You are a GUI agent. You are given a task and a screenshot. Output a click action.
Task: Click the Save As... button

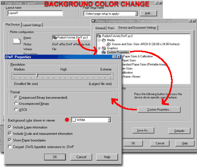pos(143,130)
